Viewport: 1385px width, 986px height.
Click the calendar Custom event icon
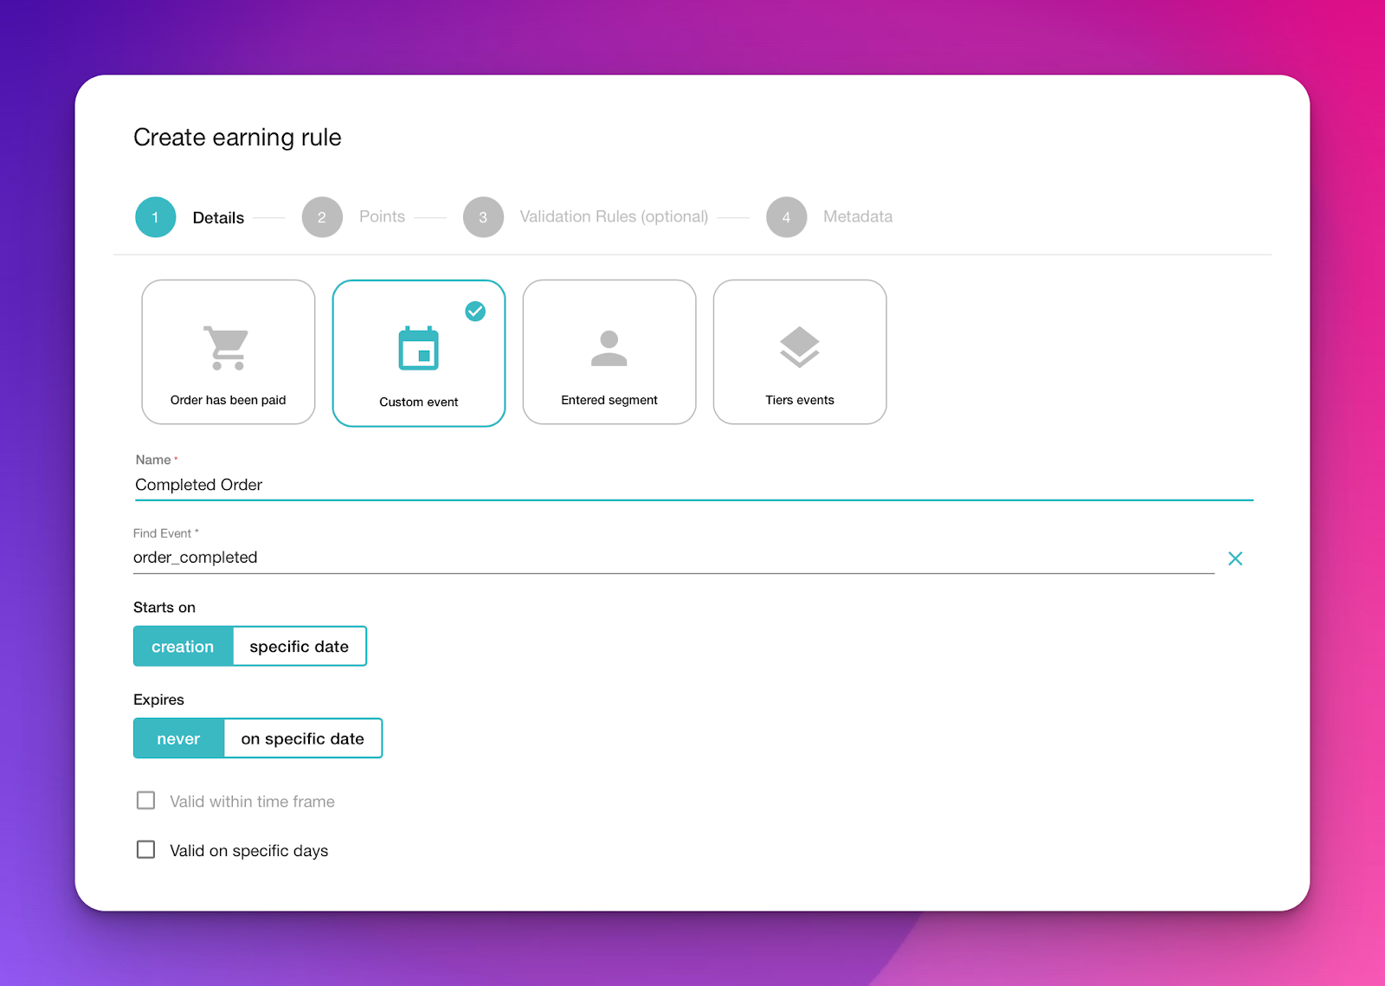[x=419, y=348]
